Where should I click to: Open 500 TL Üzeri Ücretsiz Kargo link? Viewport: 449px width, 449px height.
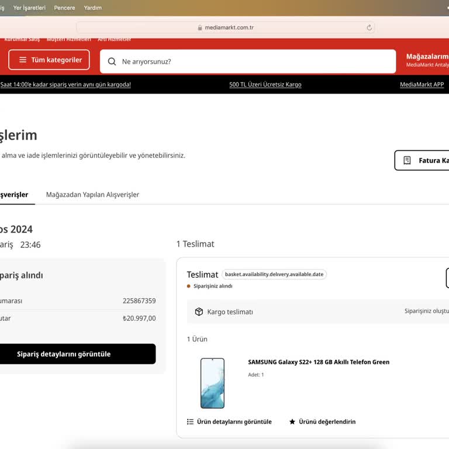(x=265, y=84)
